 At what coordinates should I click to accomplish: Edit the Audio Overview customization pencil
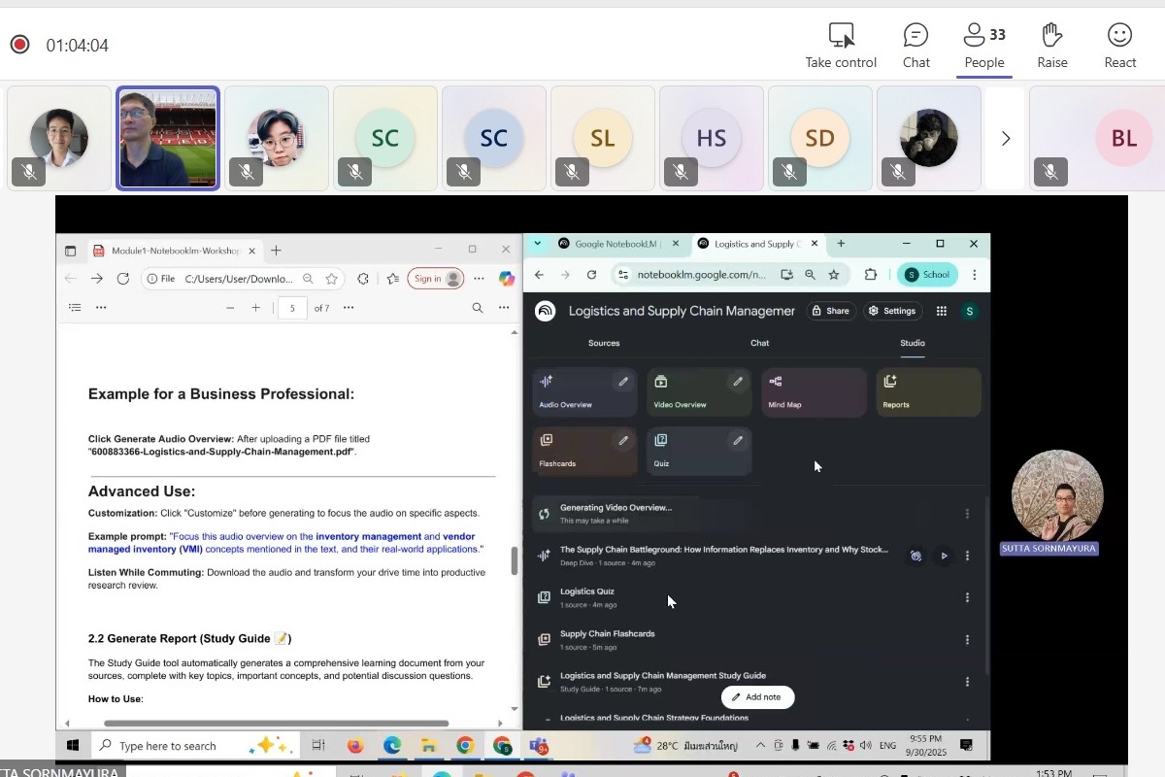623,382
